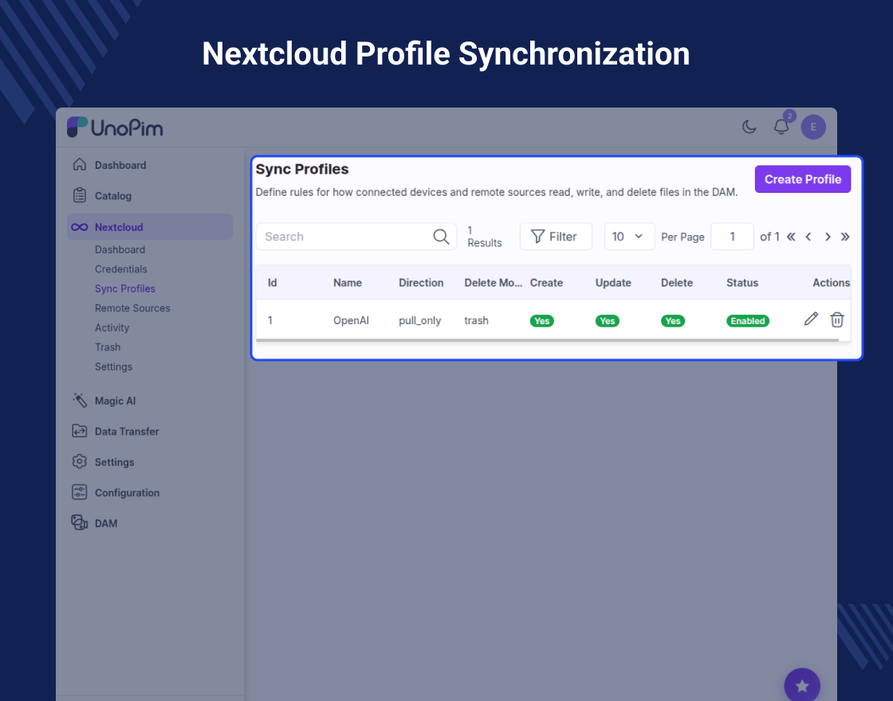
Task: Go to the first page of results
Action: tap(791, 237)
